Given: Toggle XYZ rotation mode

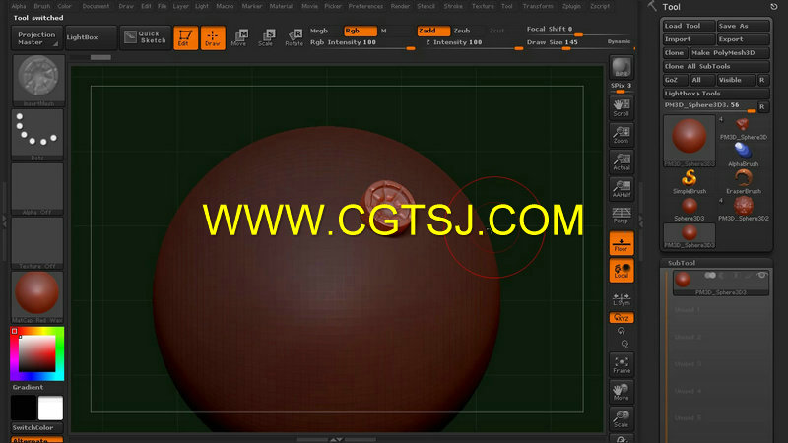Looking at the screenshot, I should [622, 318].
